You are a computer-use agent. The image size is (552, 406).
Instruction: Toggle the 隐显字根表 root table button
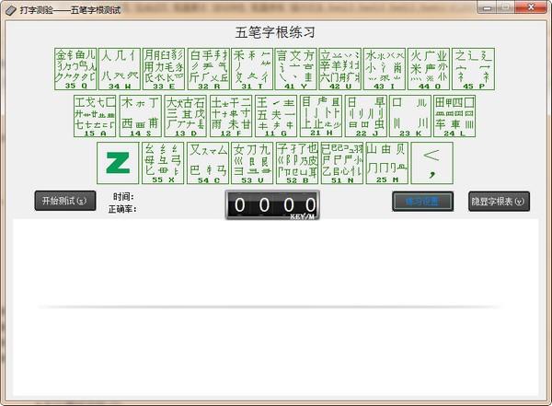click(499, 201)
